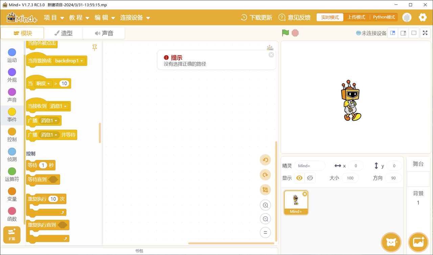This screenshot has height=255, width=433.
Task: Click the sprite 大小 size input field
Action: (x=350, y=178)
